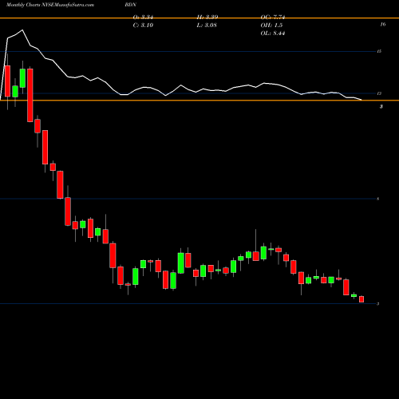The width and height of the screenshot is (399, 399).
Task: Click the BDN ticker symbol label
Action: pos(130,5)
